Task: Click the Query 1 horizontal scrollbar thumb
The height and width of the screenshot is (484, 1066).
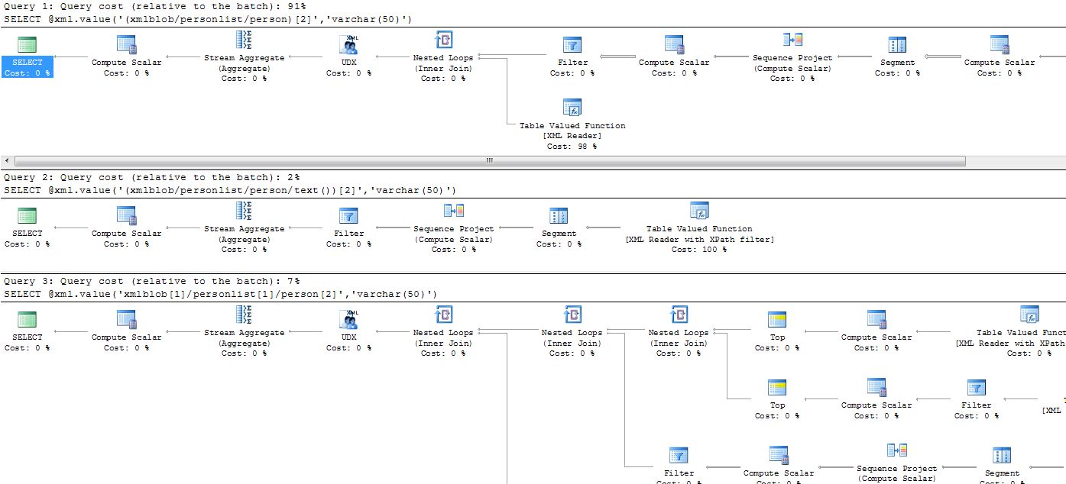Action: click(x=489, y=161)
